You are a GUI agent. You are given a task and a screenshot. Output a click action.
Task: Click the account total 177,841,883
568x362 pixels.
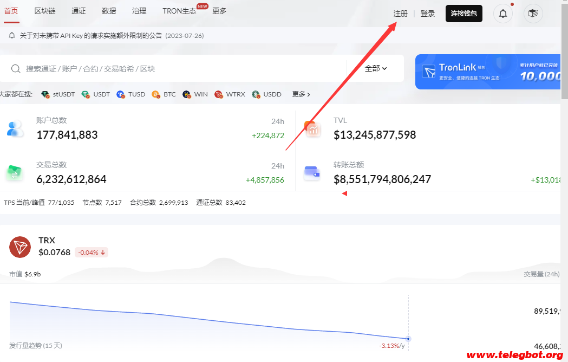[x=67, y=135]
